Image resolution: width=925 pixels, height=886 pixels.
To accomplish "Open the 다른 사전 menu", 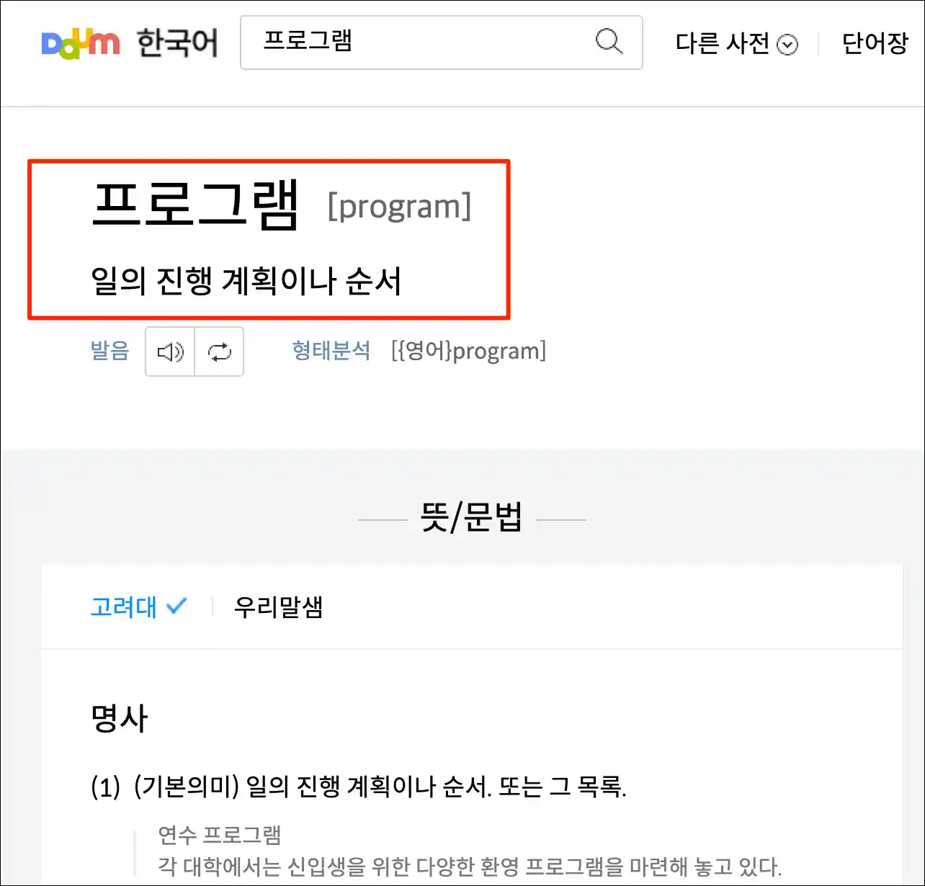I will coord(736,44).
